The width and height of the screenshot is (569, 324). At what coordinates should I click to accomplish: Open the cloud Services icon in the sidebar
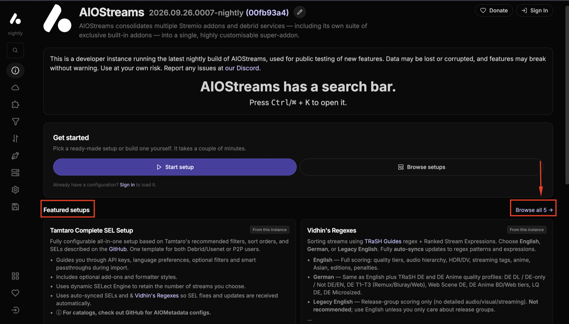click(15, 88)
